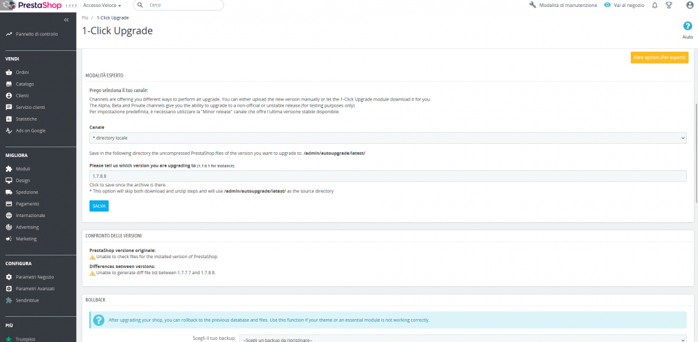
Task: Click the eye icon for Vai al negozio
Action: pos(607,5)
